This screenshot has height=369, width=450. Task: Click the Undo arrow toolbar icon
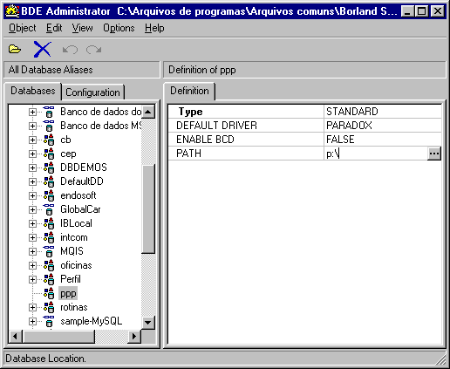(x=70, y=50)
